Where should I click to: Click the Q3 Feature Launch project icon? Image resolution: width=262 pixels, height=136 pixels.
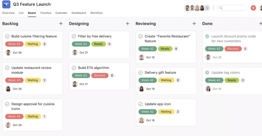(6, 5)
